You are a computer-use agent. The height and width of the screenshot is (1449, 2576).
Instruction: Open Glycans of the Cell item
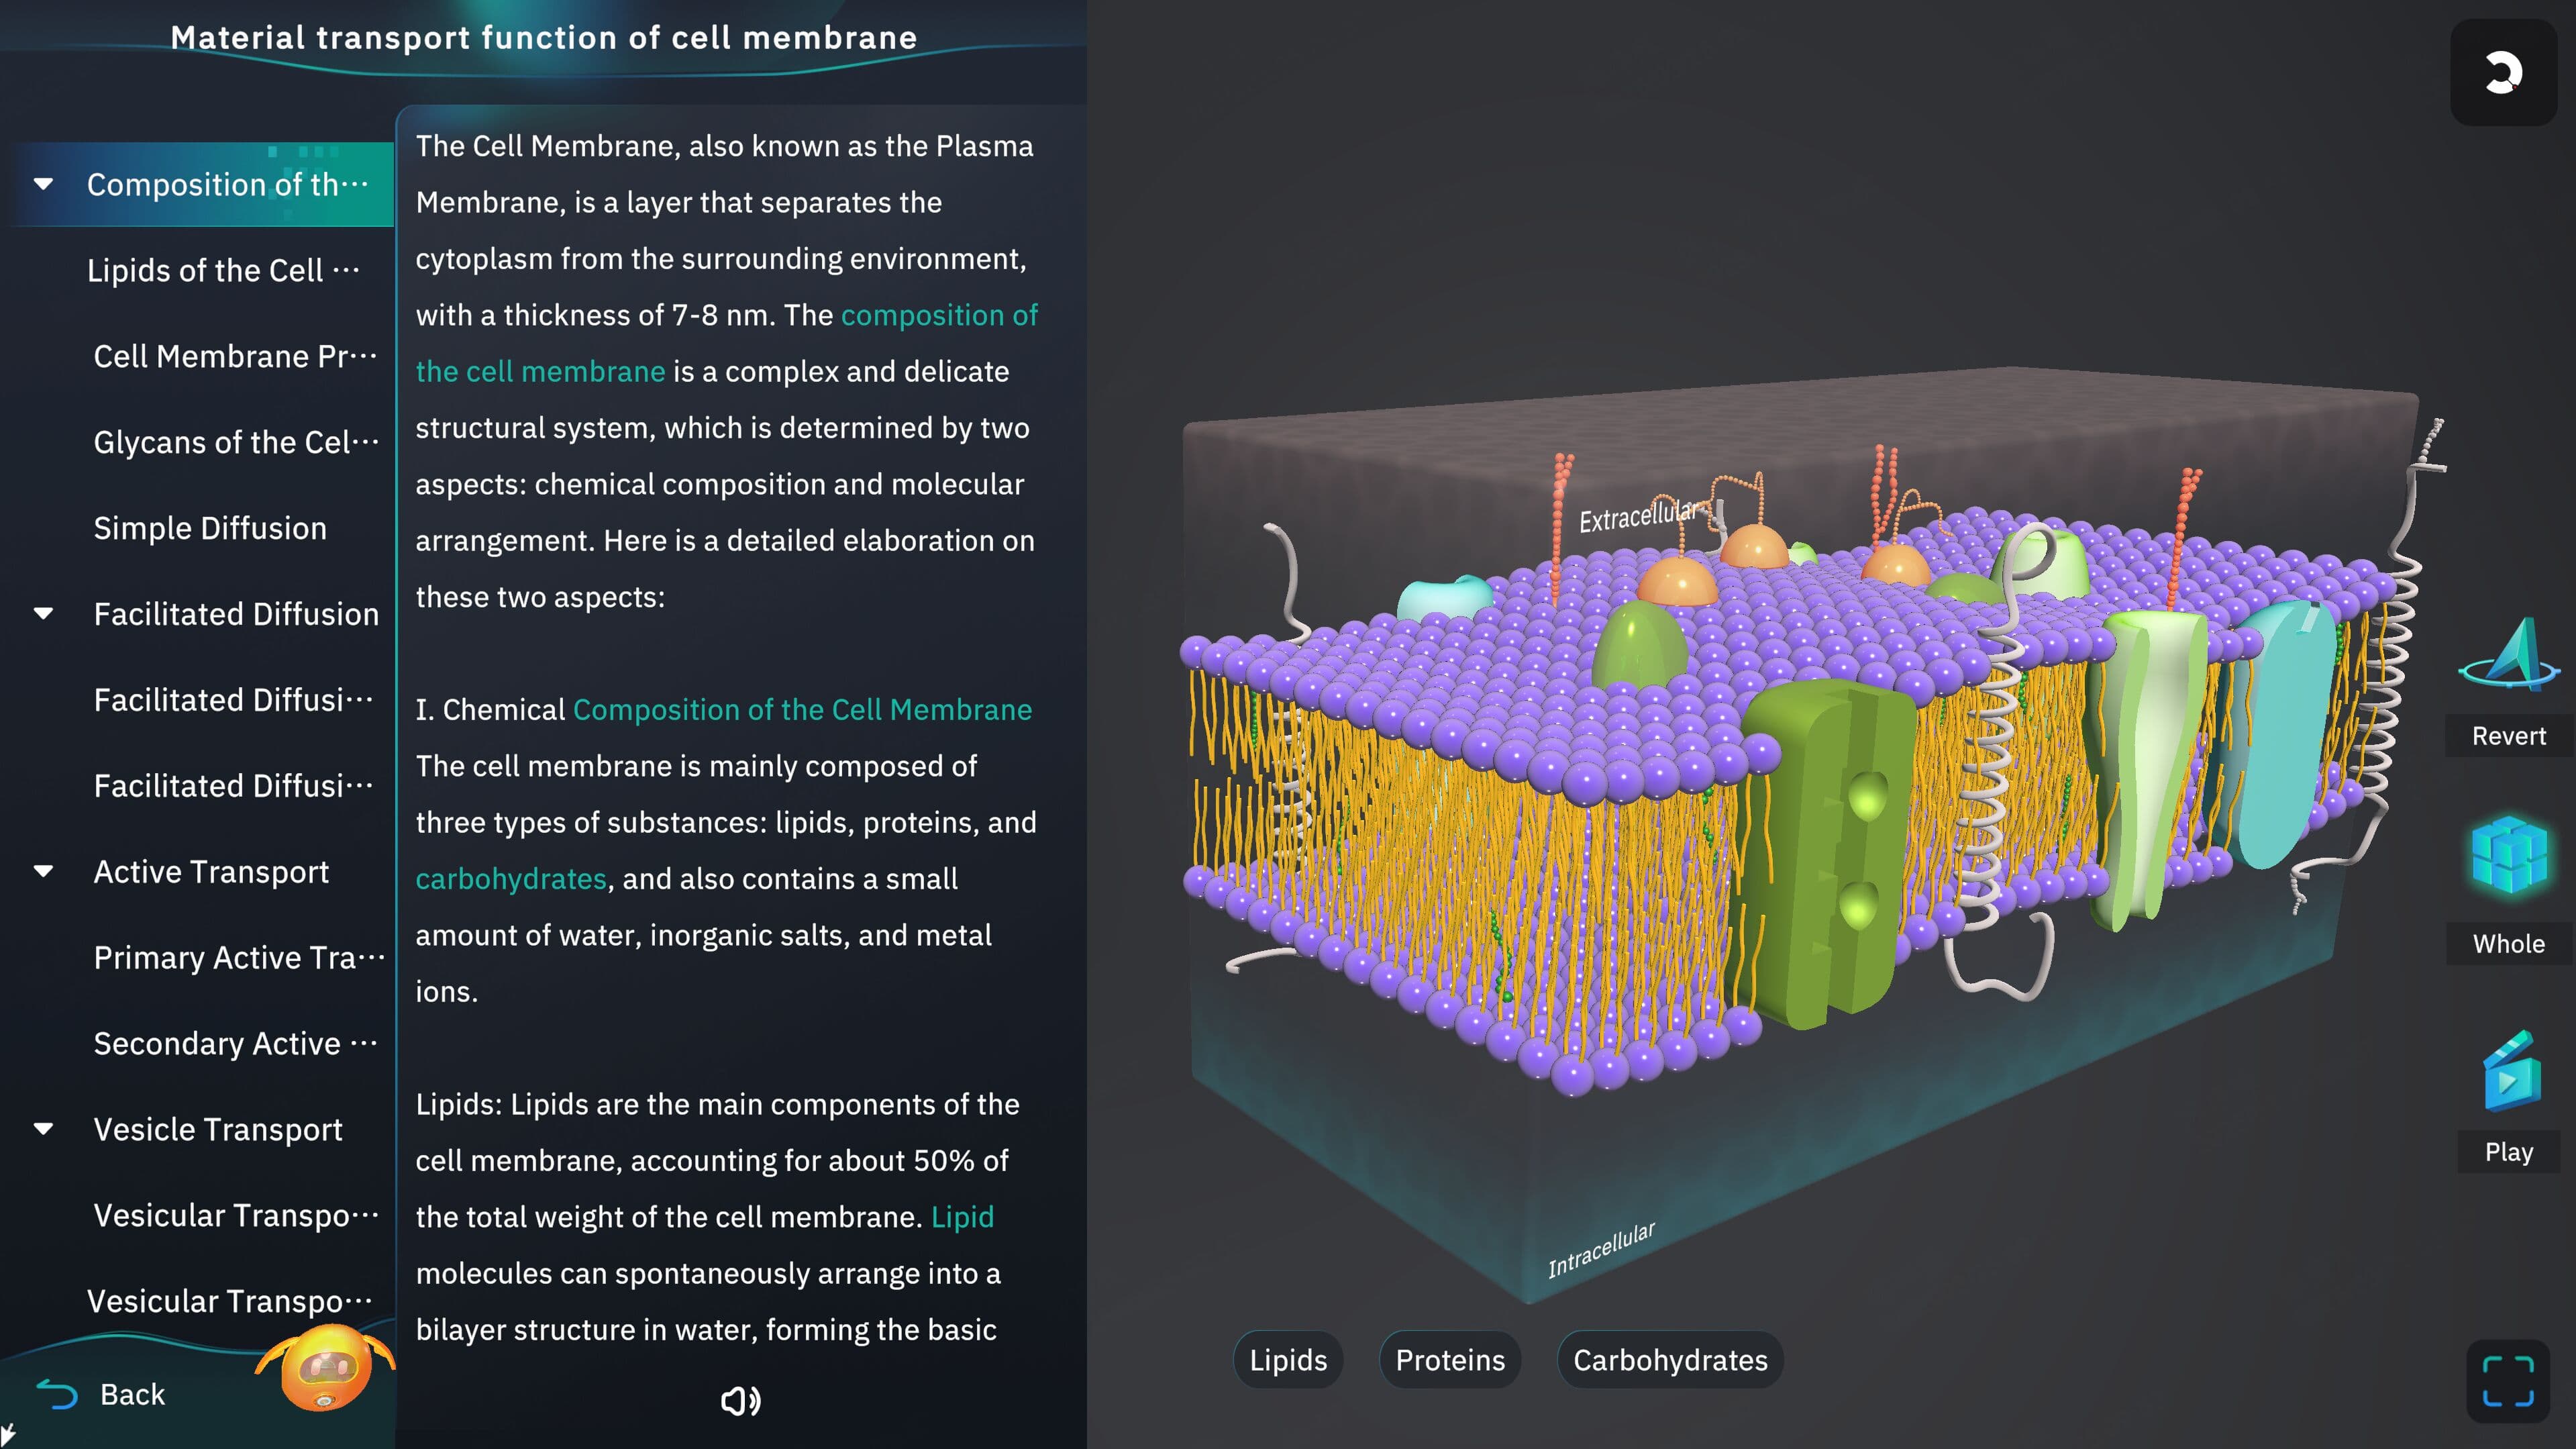pos(235,442)
